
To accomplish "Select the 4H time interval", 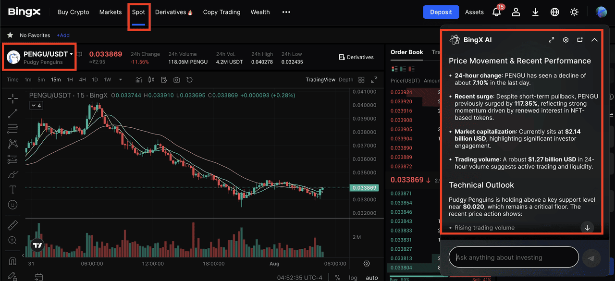I will (83, 80).
